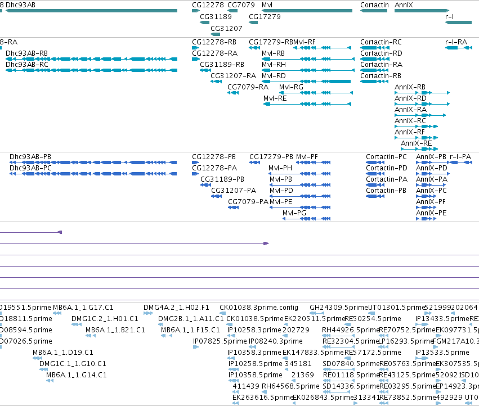Image resolution: width=479 pixels, height=406 pixels.
Task: Click the DMG2B.1_1.A11.C1 EST
Action: [160, 324]
